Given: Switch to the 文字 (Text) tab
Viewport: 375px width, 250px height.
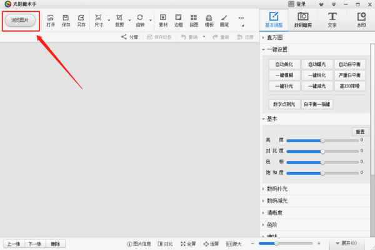Looking at the screenshot, I should pyautogui.click(x=332, y=20).
